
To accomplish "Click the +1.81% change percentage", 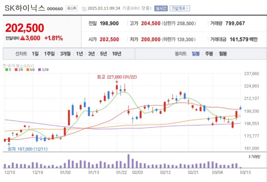I will pos(53,38).
